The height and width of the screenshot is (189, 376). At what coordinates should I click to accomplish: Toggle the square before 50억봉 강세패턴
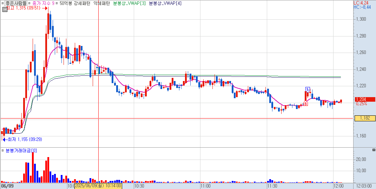point(57,4)
